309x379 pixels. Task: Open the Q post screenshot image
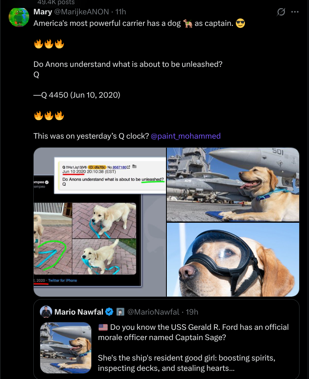click(100, 222)
